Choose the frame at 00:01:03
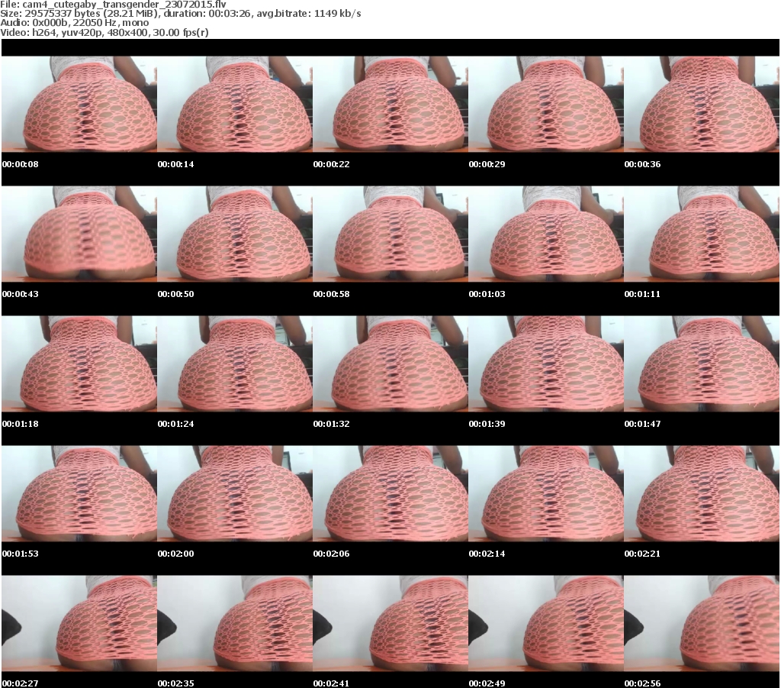The height and width of the screenshot is (688, 781). pyautogui.click(x=546, y=234)
